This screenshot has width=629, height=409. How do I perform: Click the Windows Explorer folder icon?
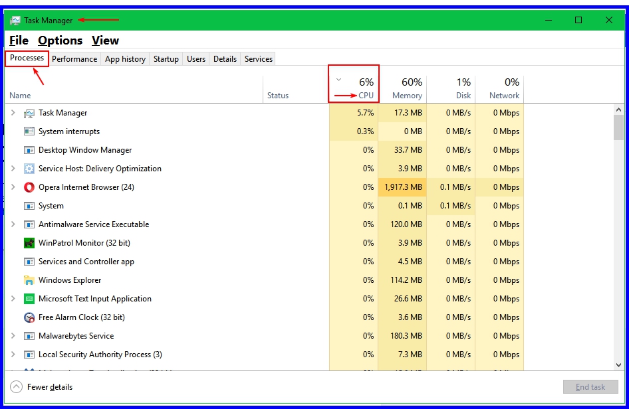click(x=29, y=280)
